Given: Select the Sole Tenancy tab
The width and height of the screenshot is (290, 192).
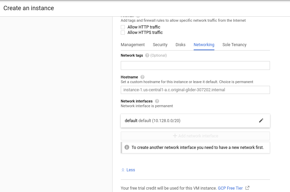Looking at the screenshot, I should click(x=234, y=45).
